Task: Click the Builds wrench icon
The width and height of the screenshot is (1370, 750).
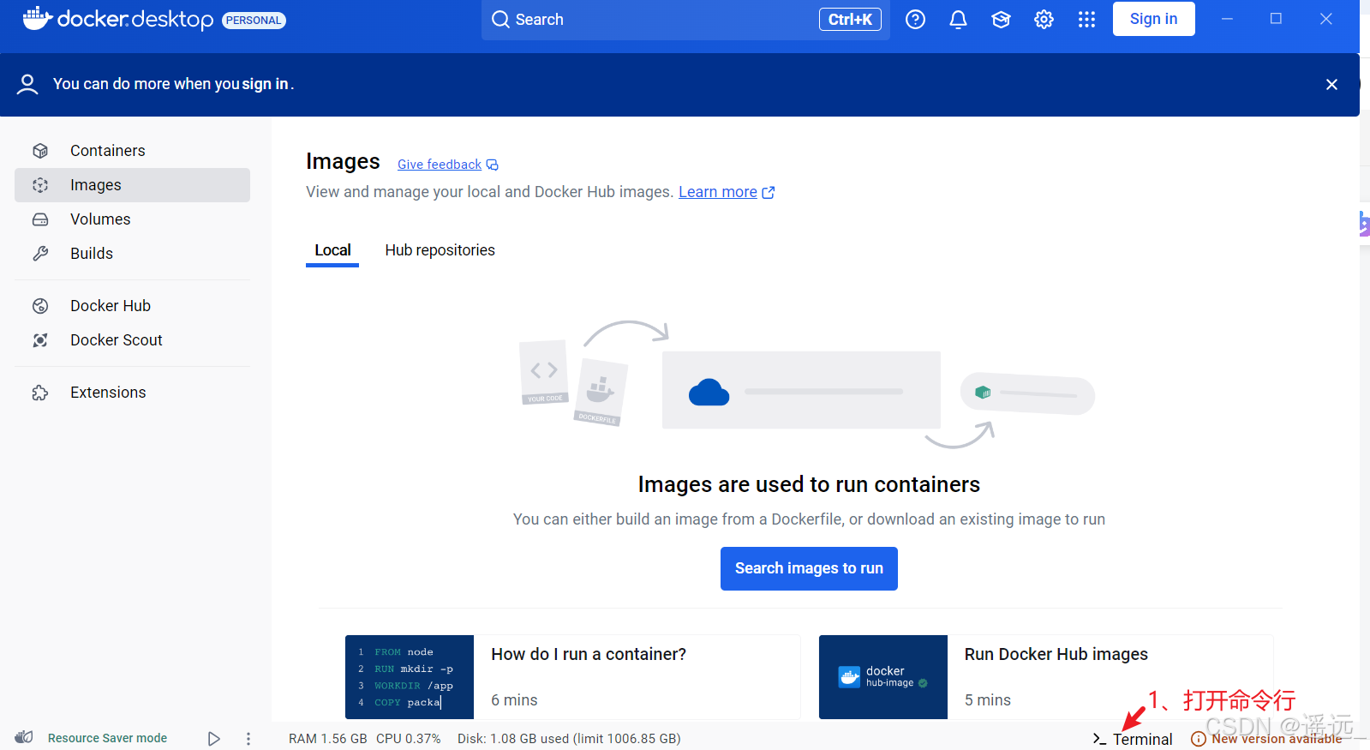Action: [40, 254]
